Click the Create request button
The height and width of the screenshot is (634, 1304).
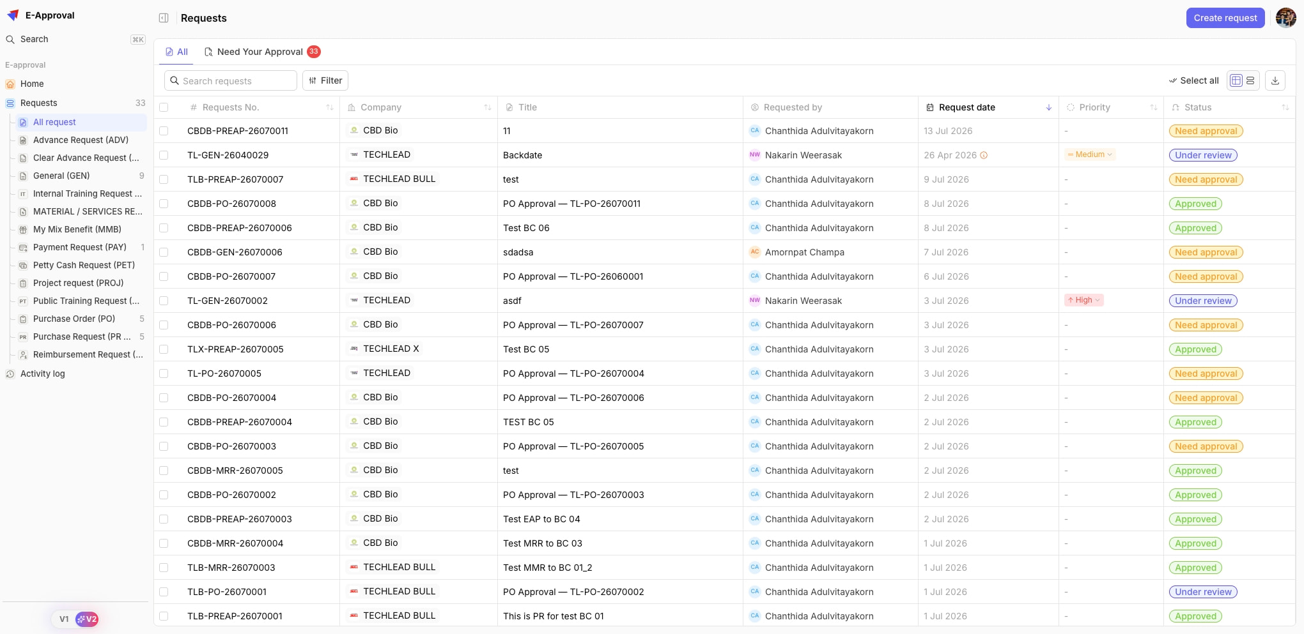1225,18
